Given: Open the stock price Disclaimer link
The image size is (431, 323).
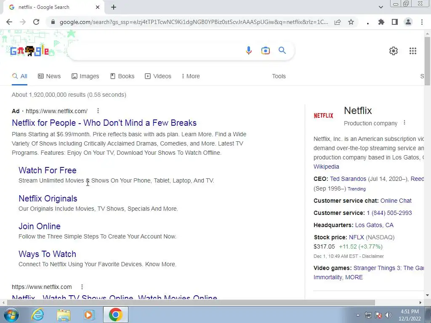Looking at the screenshot, I should [x=373, y=256].
